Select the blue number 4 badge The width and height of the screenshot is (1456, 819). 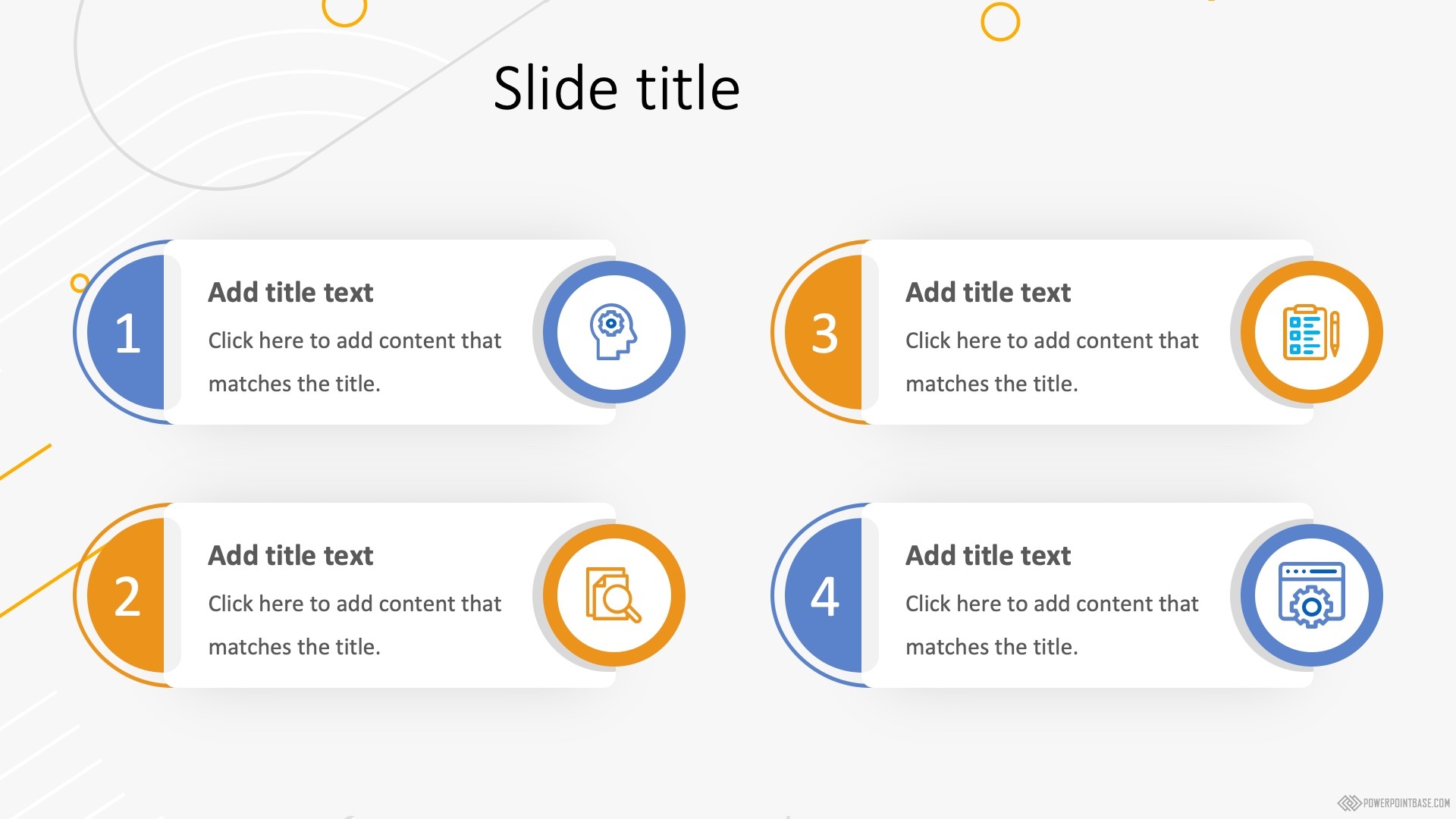pyautogui.click(x=825, y=596)
